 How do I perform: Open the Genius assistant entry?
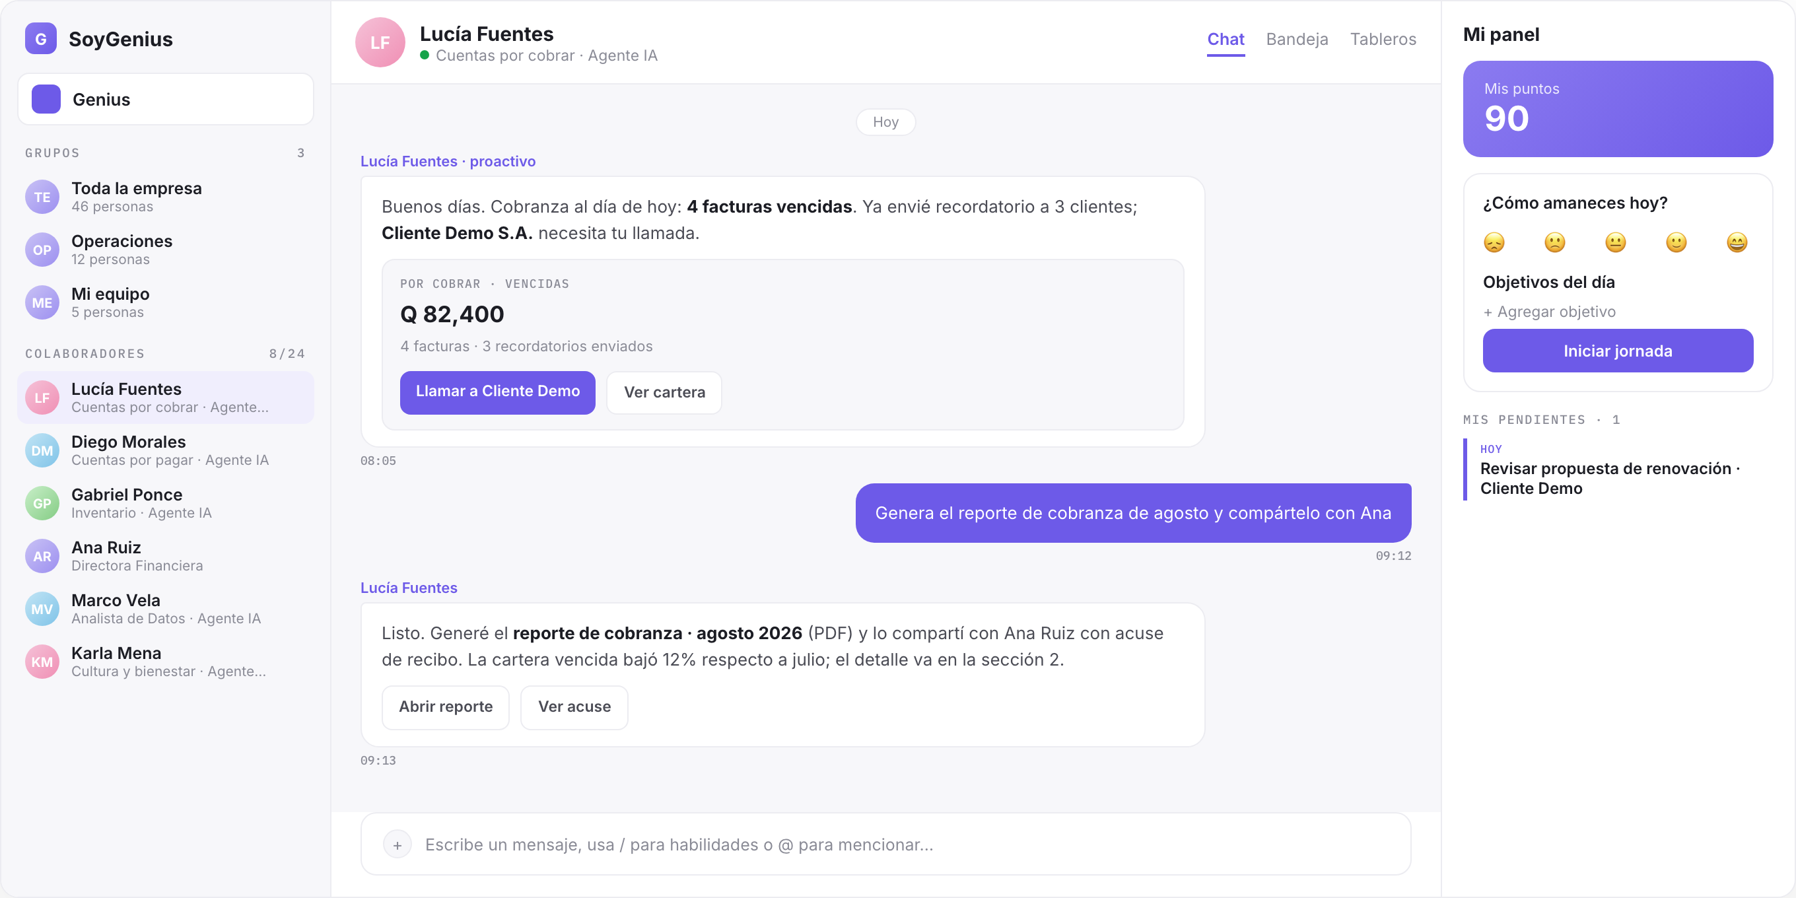(165, 99)
